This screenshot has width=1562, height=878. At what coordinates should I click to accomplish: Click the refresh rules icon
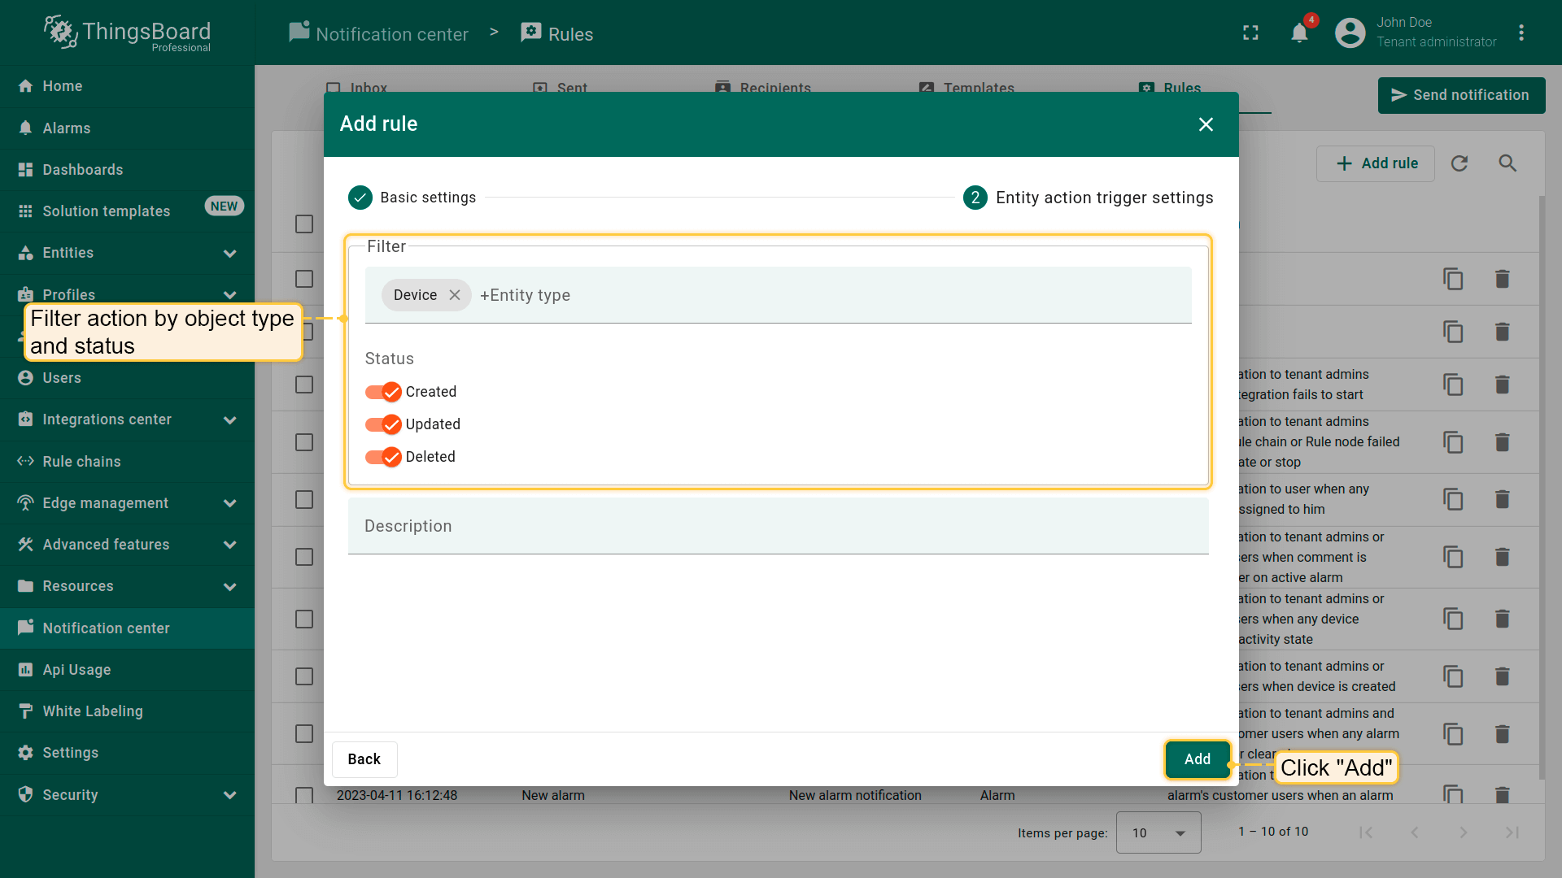pyautogui.click(x=1459, y=163)
